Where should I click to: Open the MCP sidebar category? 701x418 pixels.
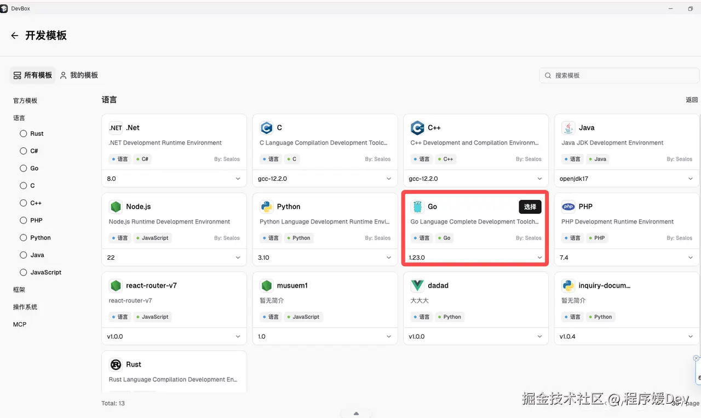[x=20, y=324]
